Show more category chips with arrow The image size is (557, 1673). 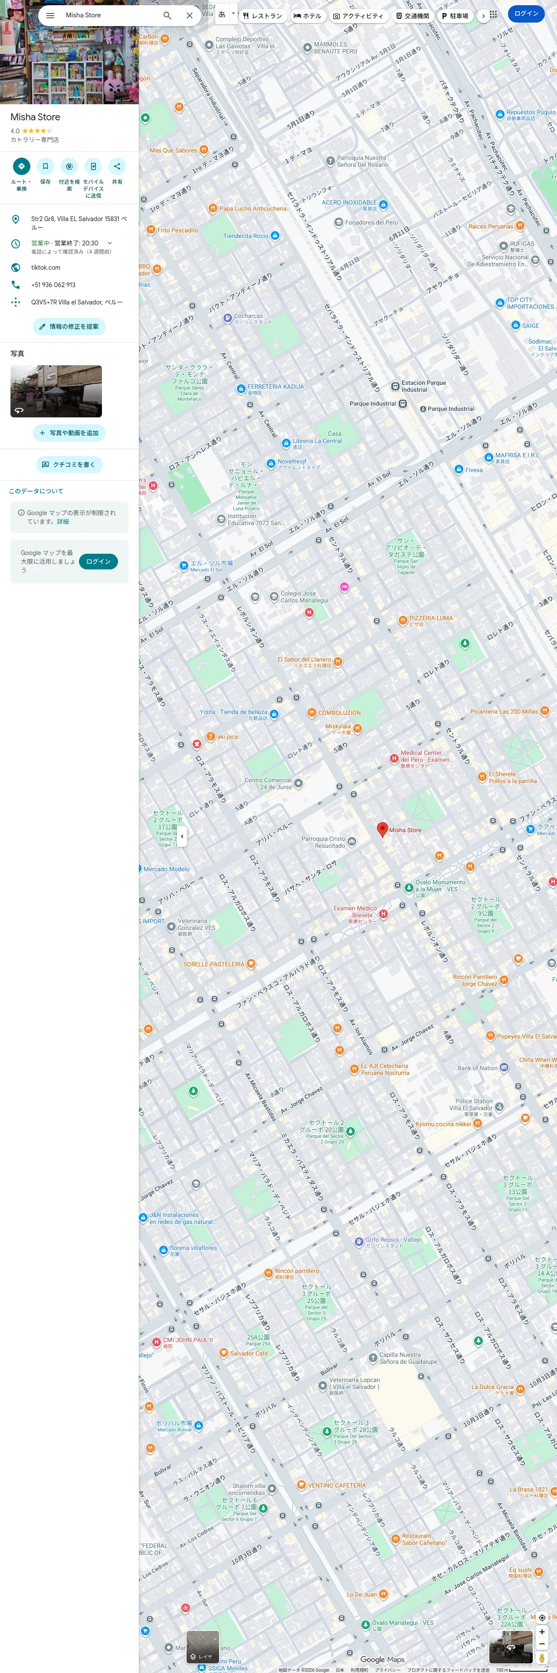point(483,16)
